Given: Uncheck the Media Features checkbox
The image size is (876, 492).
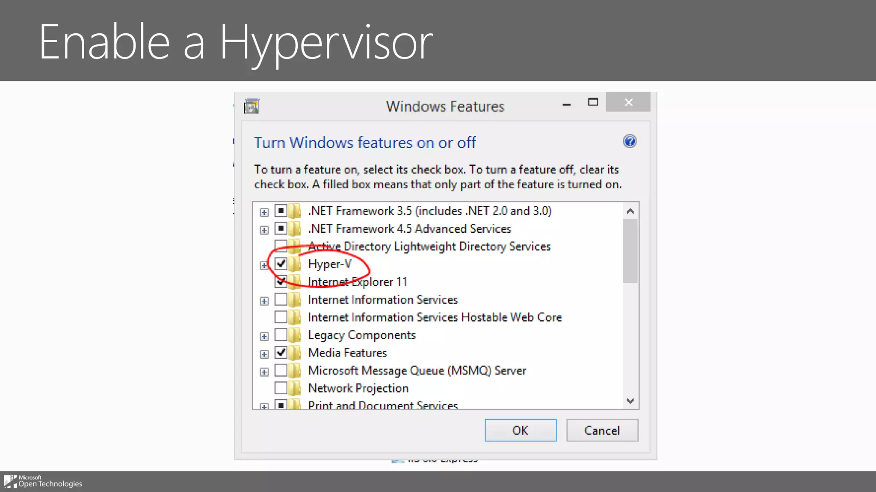Looking at the screenshot, I should 281,352.
